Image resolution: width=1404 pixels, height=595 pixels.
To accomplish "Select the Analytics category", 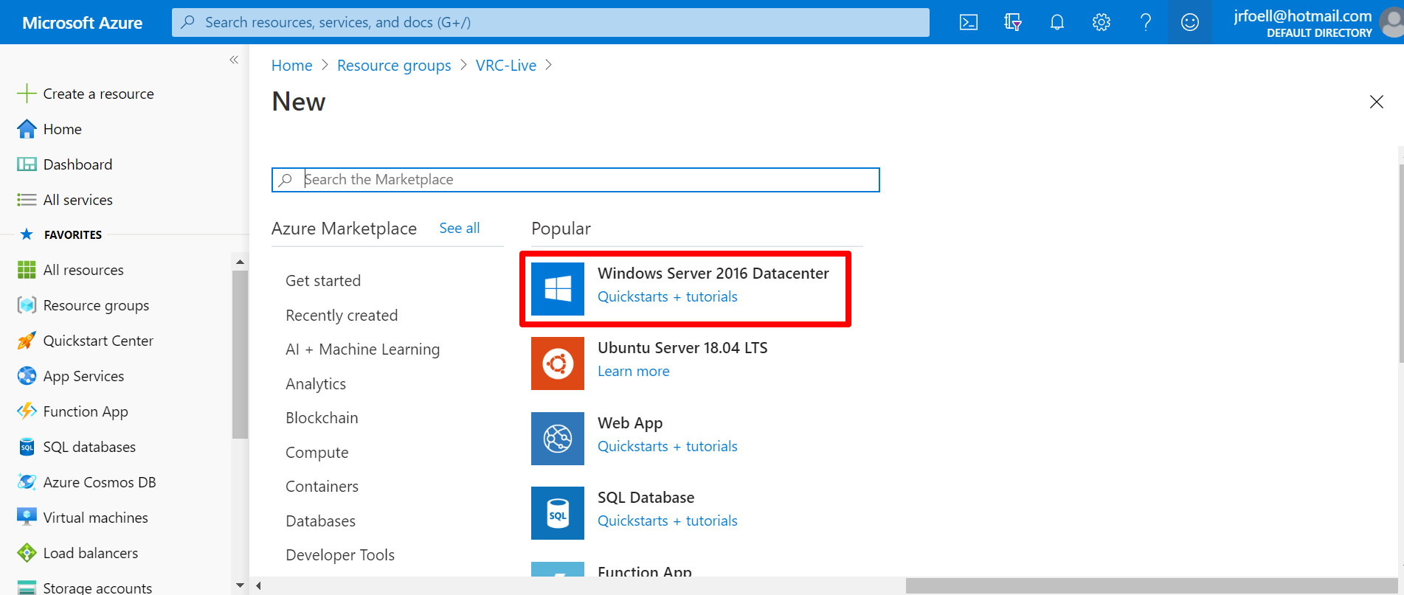I will coord(316,384).
